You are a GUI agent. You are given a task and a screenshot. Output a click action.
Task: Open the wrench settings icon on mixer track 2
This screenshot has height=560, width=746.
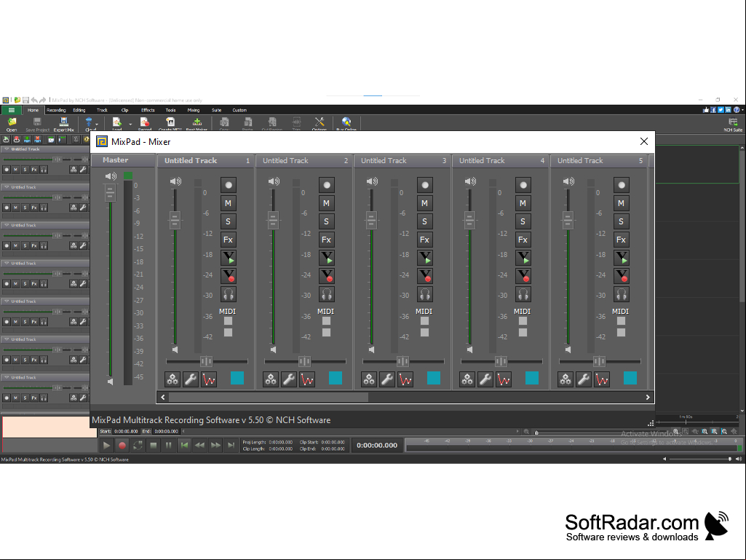(289, 379)
